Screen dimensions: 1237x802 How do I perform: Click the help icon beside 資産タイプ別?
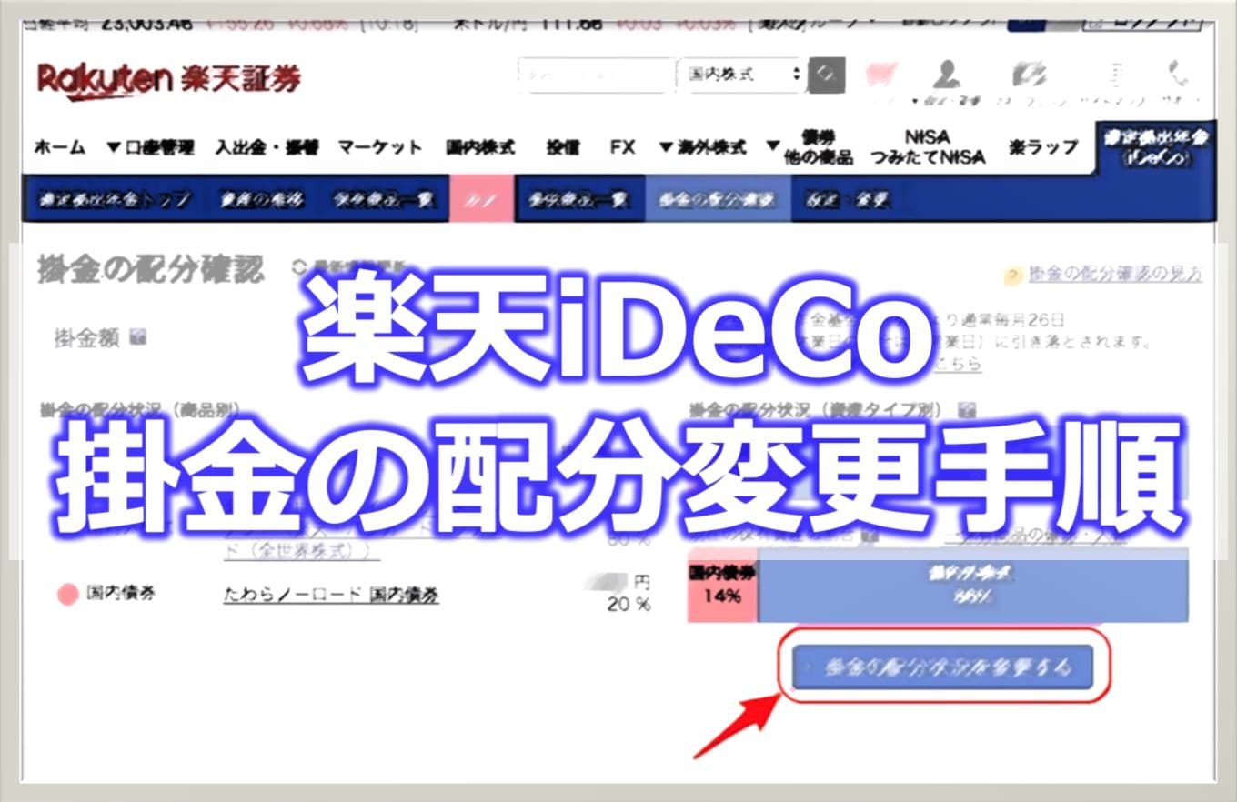967,409
